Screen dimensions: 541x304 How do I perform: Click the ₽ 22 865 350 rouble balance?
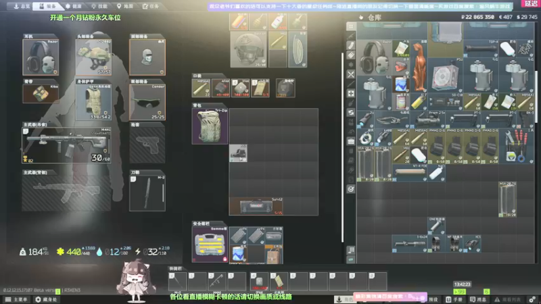pyautogui.click(x=477, y=17)
